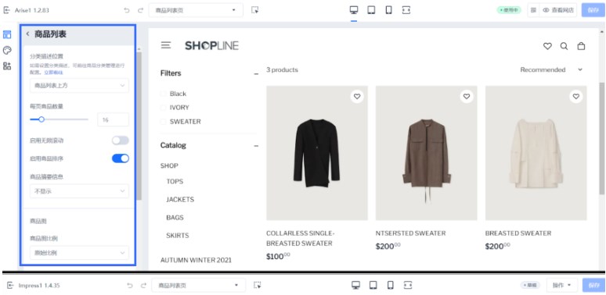Open the COLLARLESS SINGLE-BREASTED SWEATER title
Viewport: 606px width, 295px height.
pos(301,238)
